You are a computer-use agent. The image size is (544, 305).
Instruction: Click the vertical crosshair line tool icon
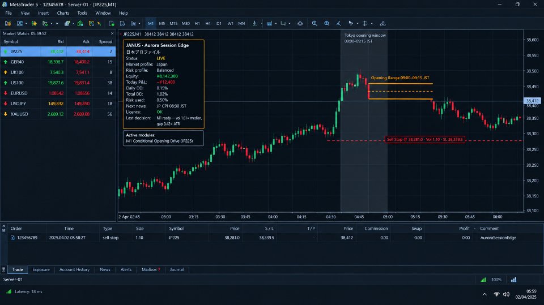[365, 24]
